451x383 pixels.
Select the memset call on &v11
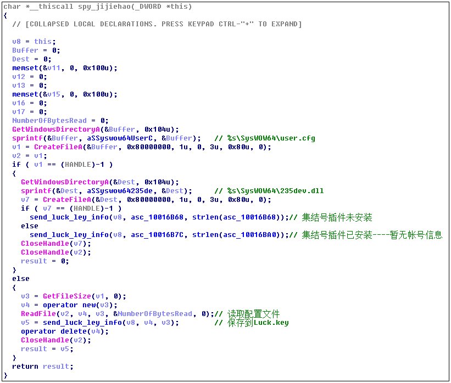tap(65, 68)
